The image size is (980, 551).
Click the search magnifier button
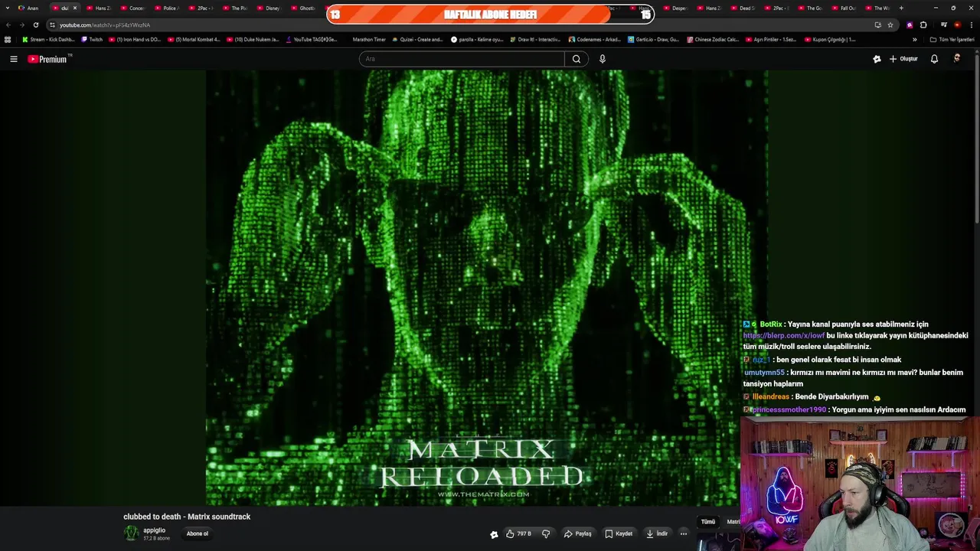pos(577,59)
